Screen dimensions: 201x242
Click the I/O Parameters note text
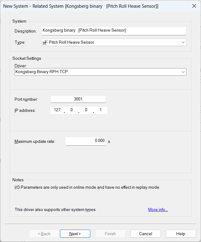click(87, 187)
